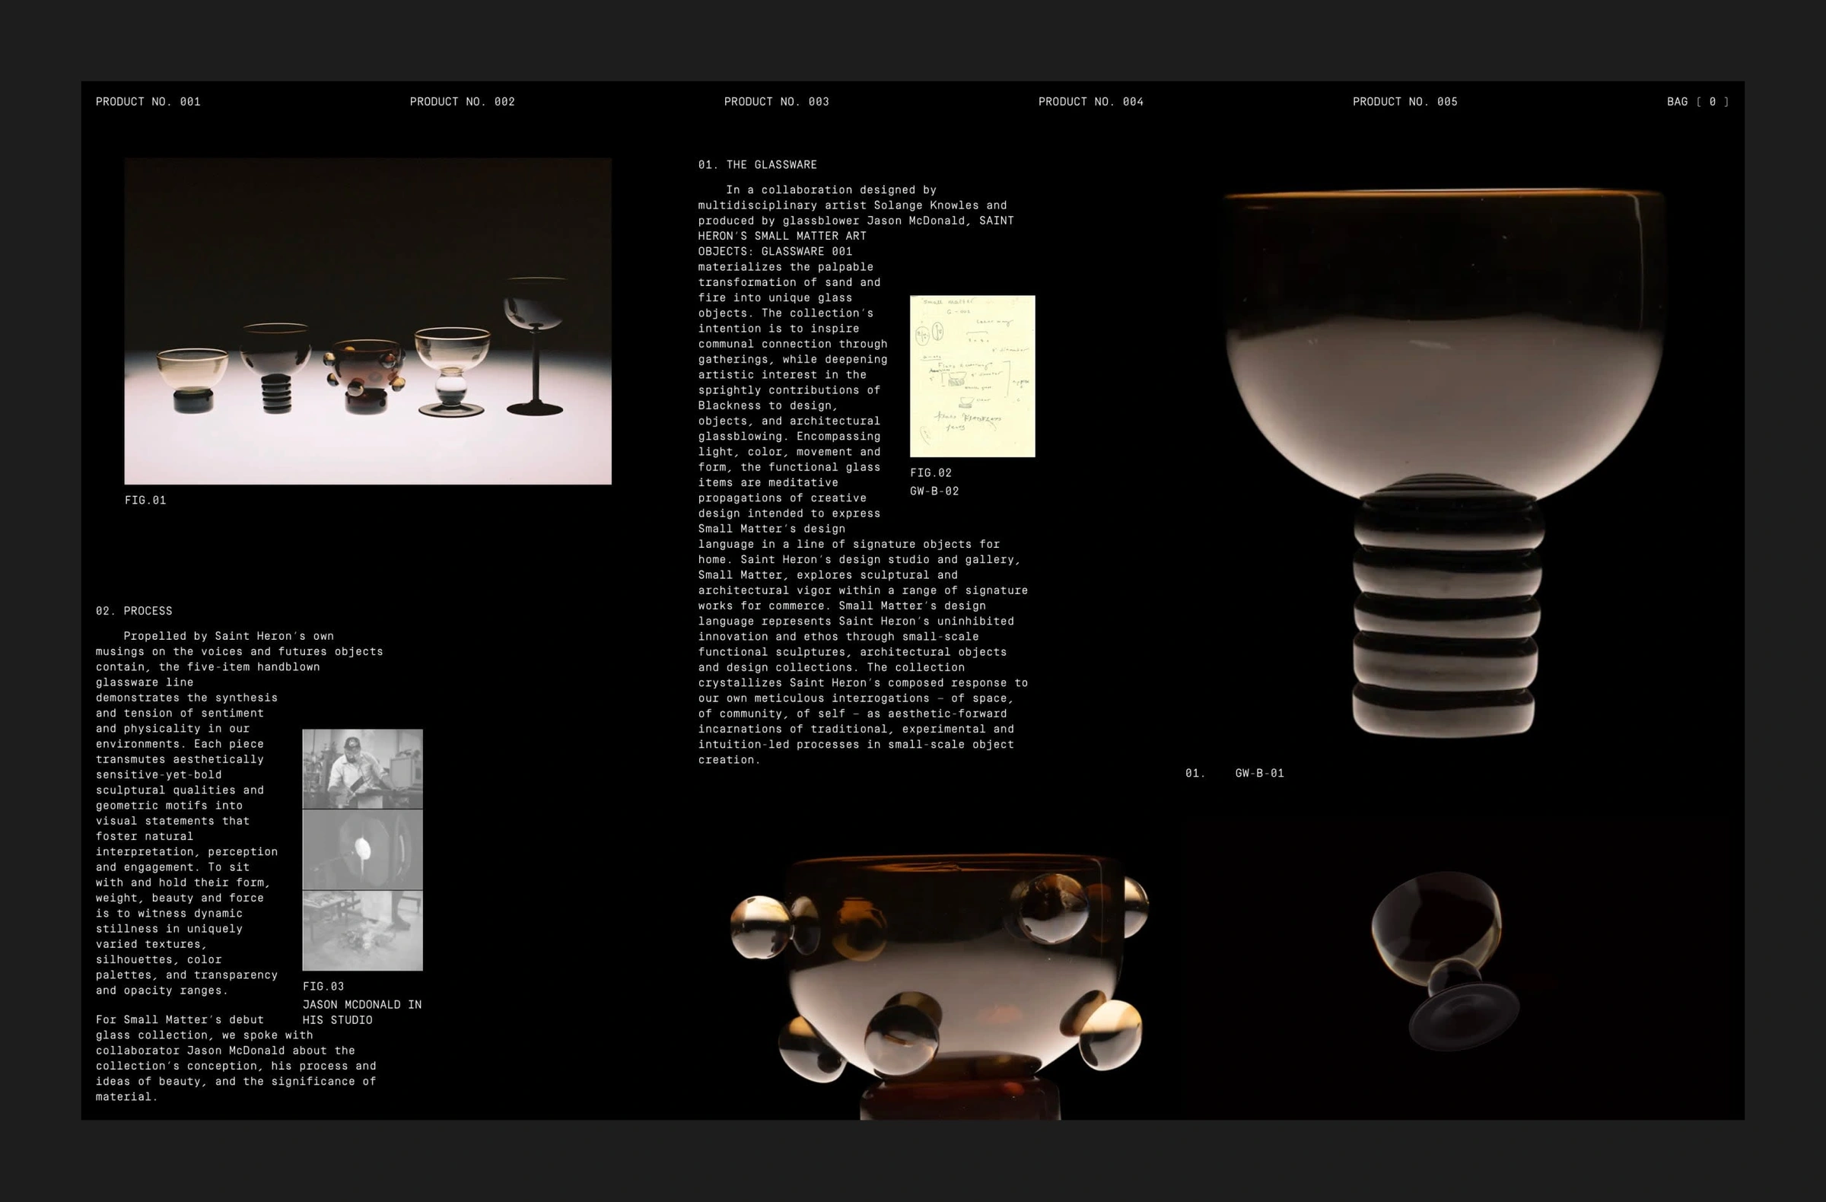This screenshot has width=1826, height=1202.
Task: Select the GW-B-01 caption label
Action: click(1259, 774)
